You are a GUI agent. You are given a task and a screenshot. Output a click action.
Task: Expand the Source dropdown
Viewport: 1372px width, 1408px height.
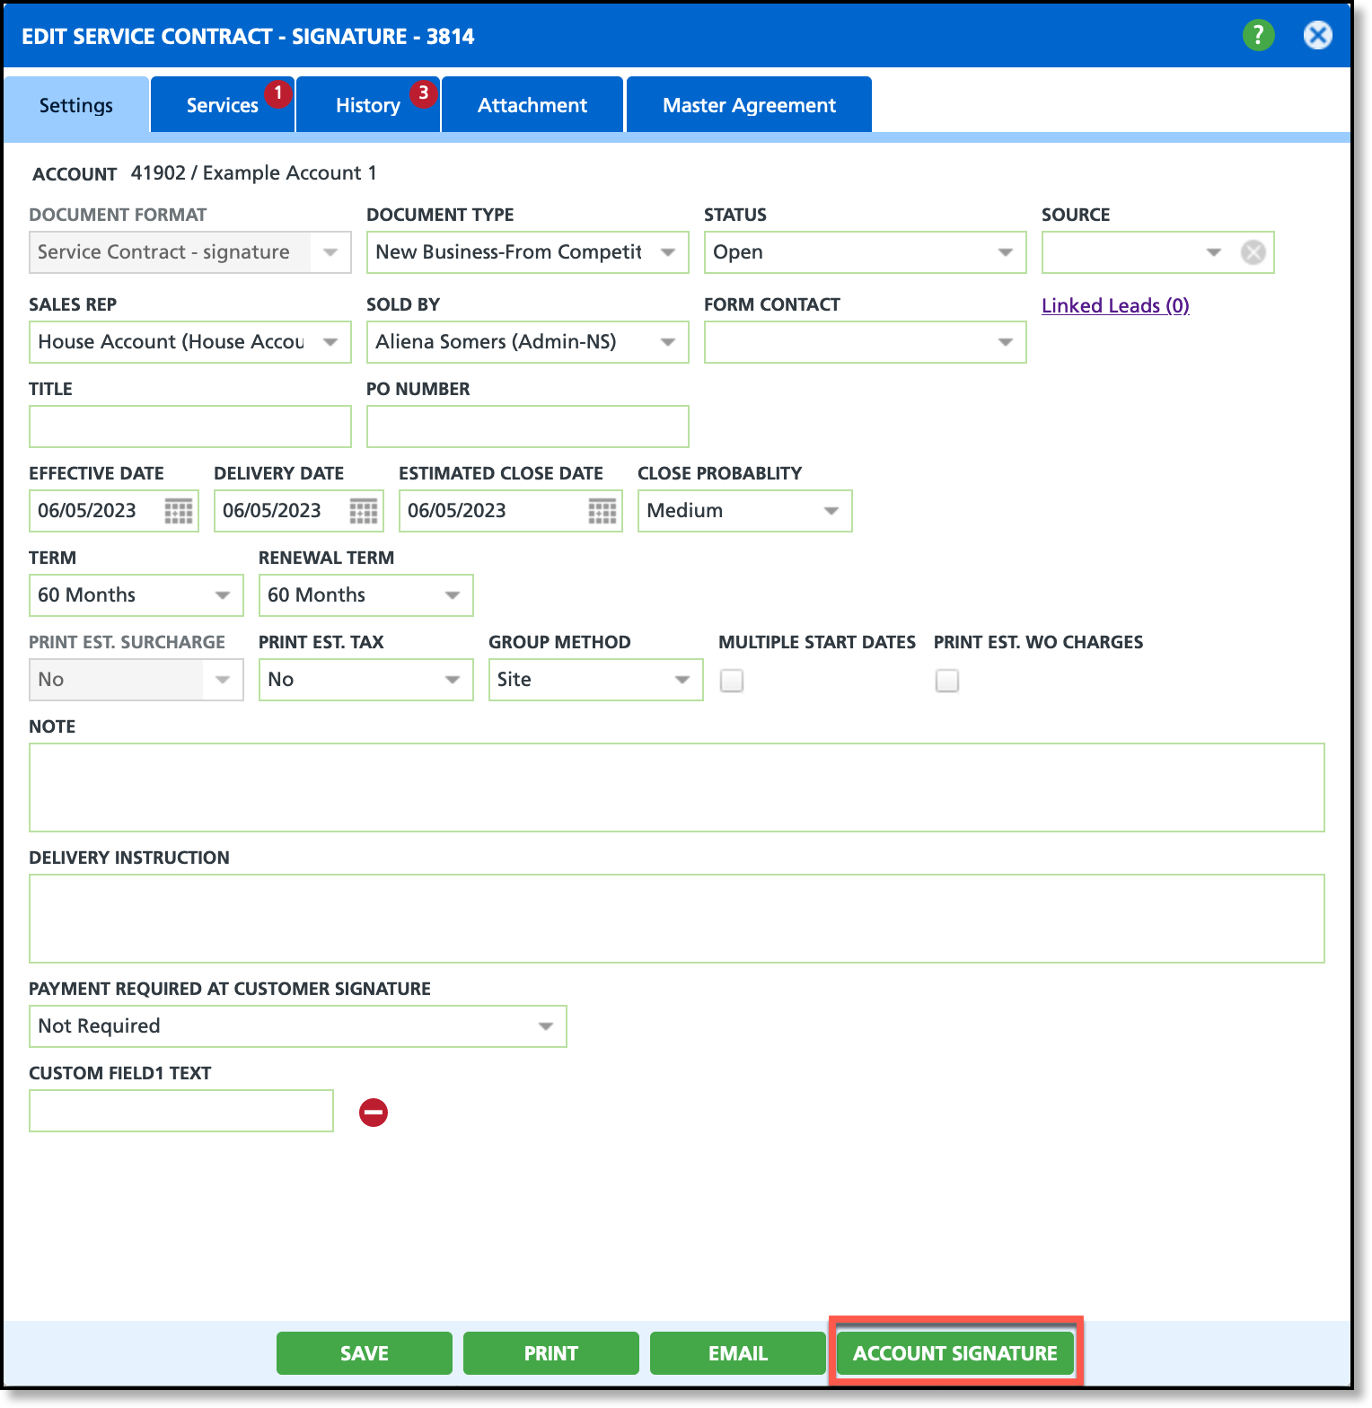(1214, 252)
